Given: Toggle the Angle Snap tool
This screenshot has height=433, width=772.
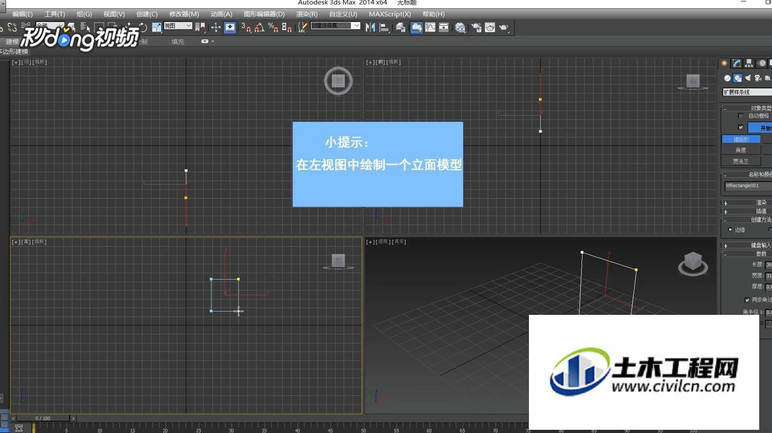Looking at the screenshot, I should pyautogui.click(x=259, y=27).
